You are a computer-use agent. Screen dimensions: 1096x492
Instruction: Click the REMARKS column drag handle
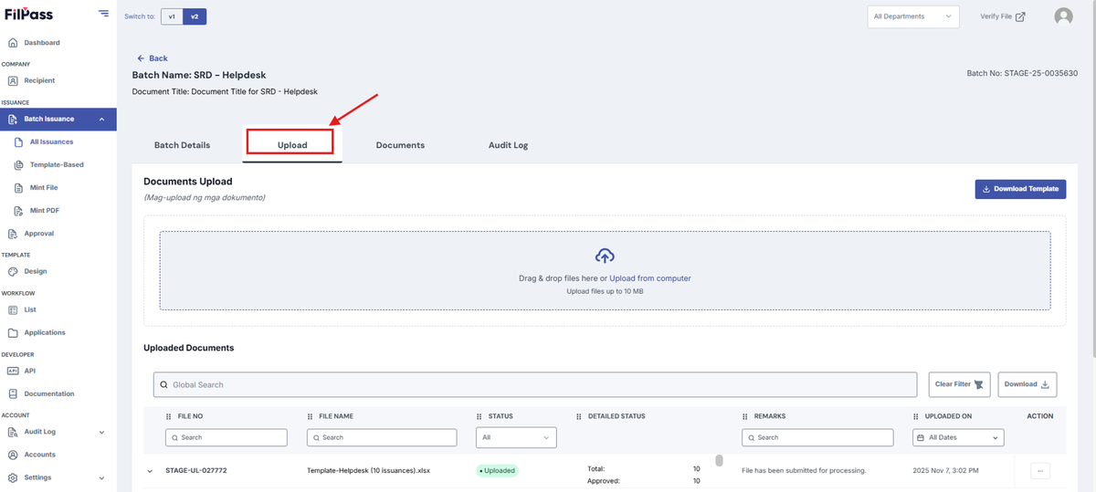[746, 416]
